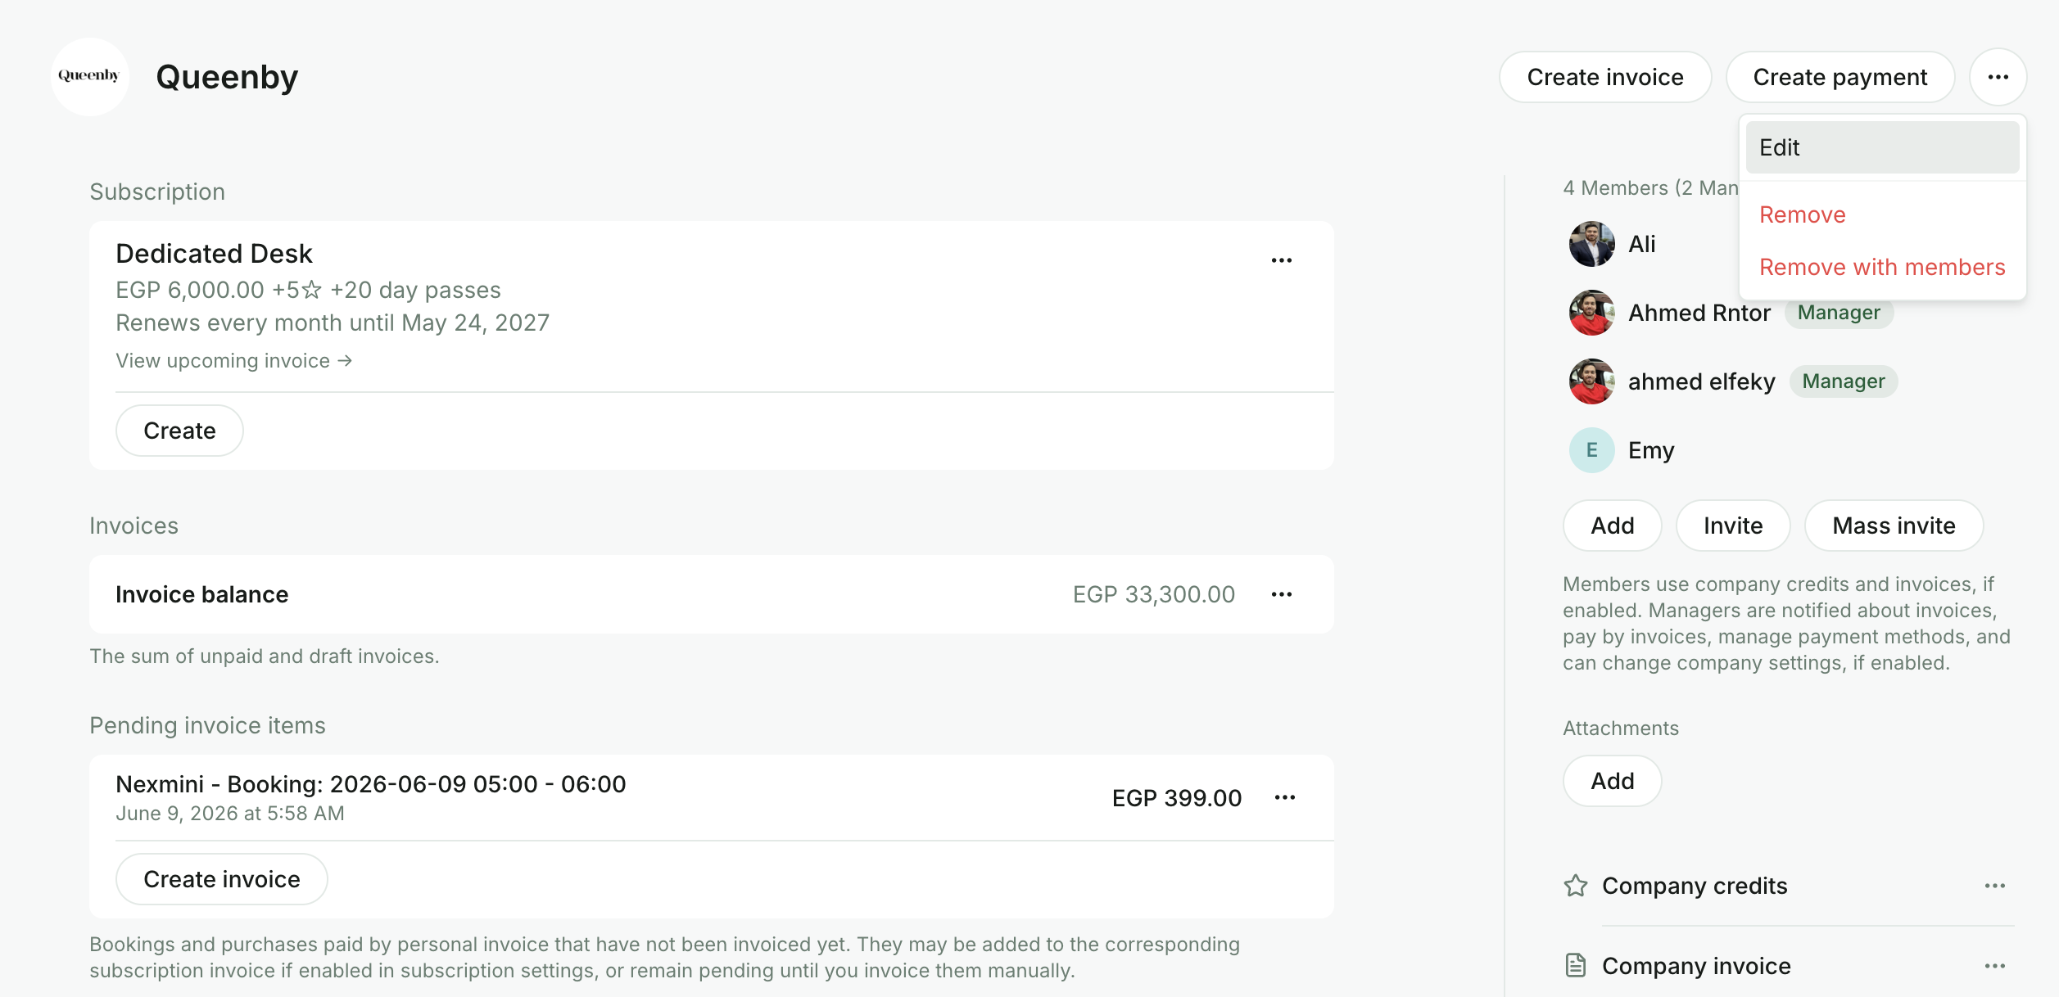Screen dimensions: 2059x997
Task: Click Ali's profile avatar
Action: pyautogui.click(x=1592, y=244)
